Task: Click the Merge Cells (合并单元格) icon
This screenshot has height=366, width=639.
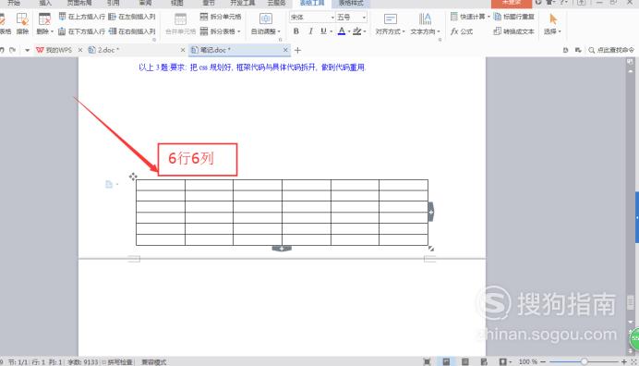Action: pos(181,23)
